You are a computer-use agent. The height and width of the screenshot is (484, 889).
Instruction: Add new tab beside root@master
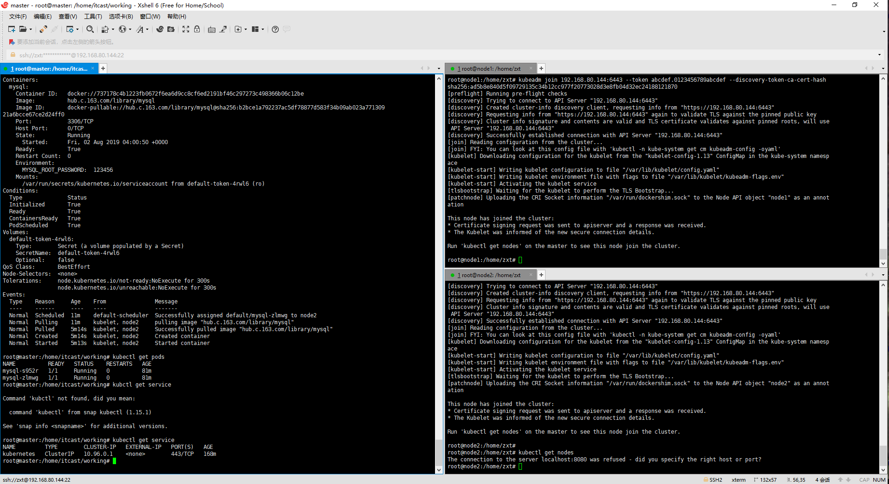pyautogui.click(x=103, y=68)
